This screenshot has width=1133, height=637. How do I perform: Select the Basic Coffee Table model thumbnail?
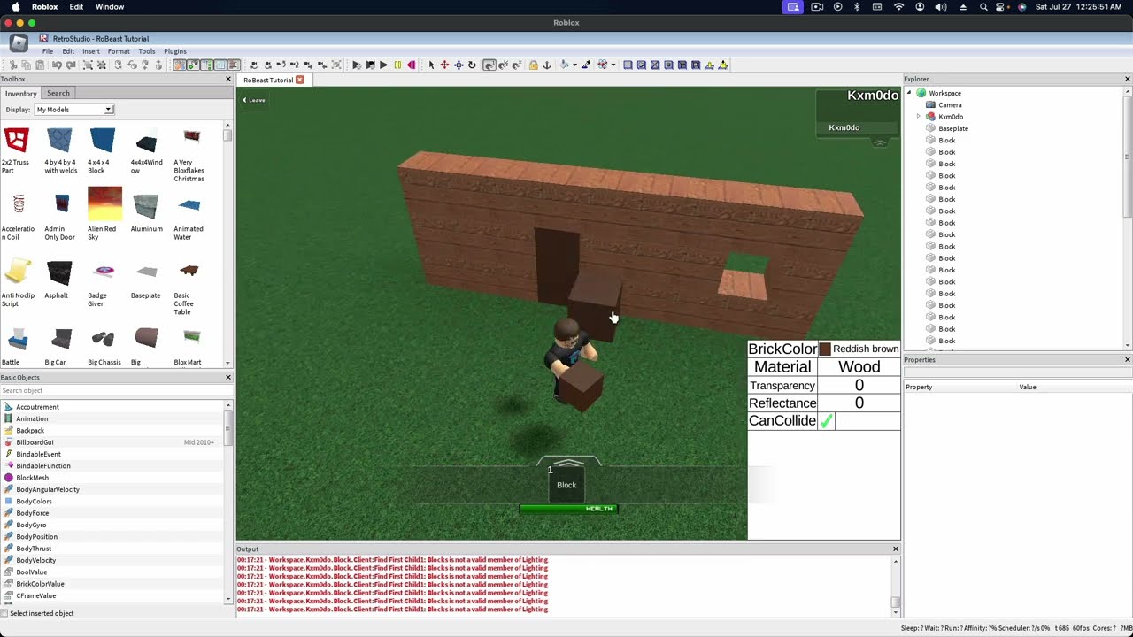189,271
